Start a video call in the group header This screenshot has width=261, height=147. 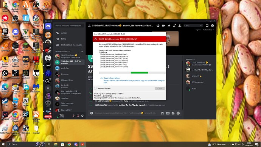point(163,26)
